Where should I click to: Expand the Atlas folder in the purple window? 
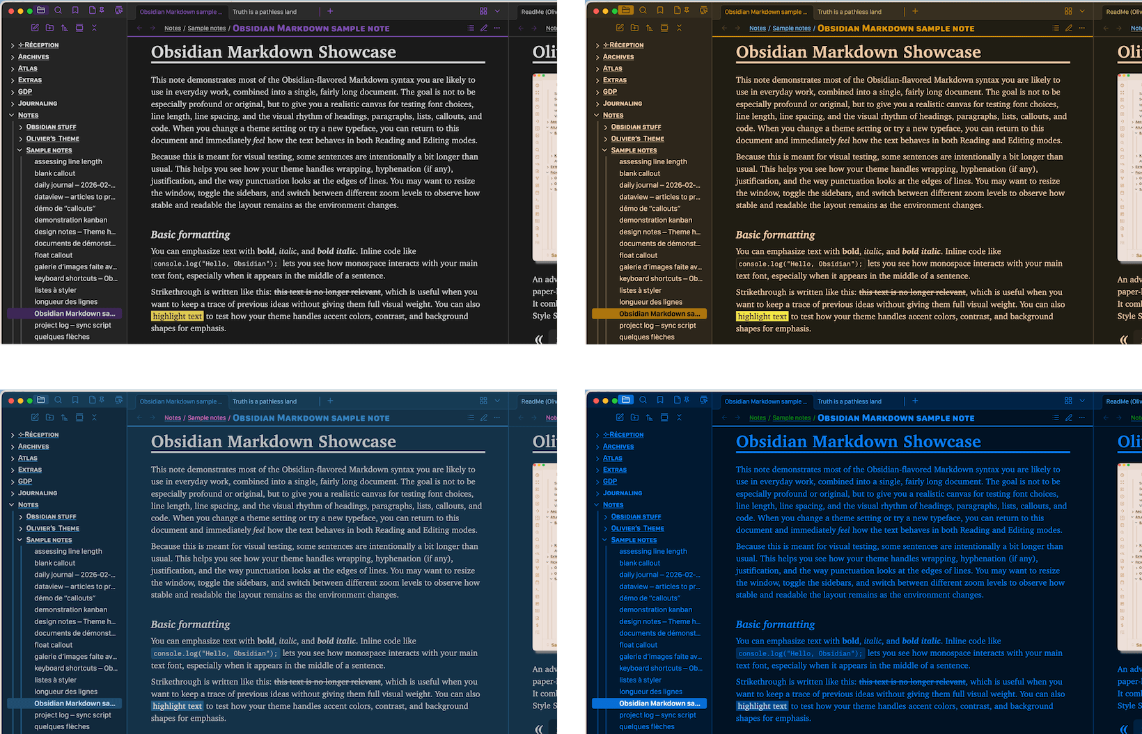13,69
